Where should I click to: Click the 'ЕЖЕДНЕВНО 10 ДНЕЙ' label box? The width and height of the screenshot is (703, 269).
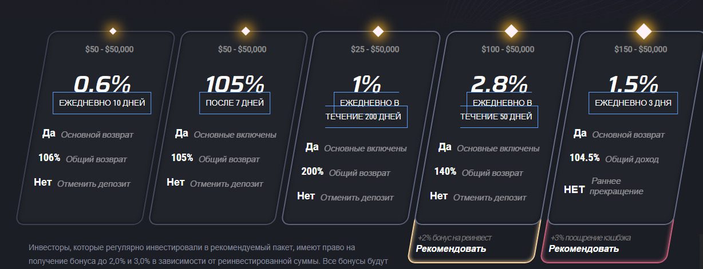[x=102, y=103]
